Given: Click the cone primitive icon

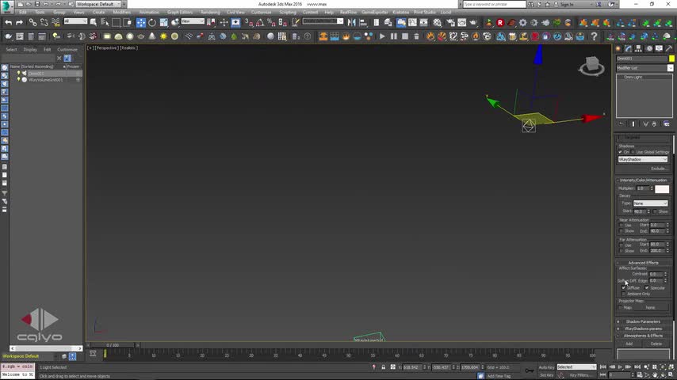Looking at the screenshot, I should 152,36.
